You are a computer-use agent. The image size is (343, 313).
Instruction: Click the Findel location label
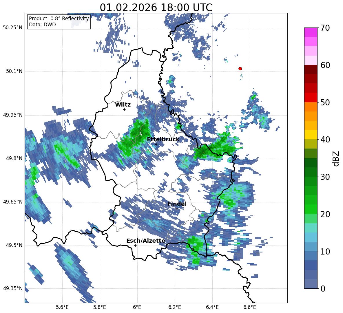click(x=177, y=204)
